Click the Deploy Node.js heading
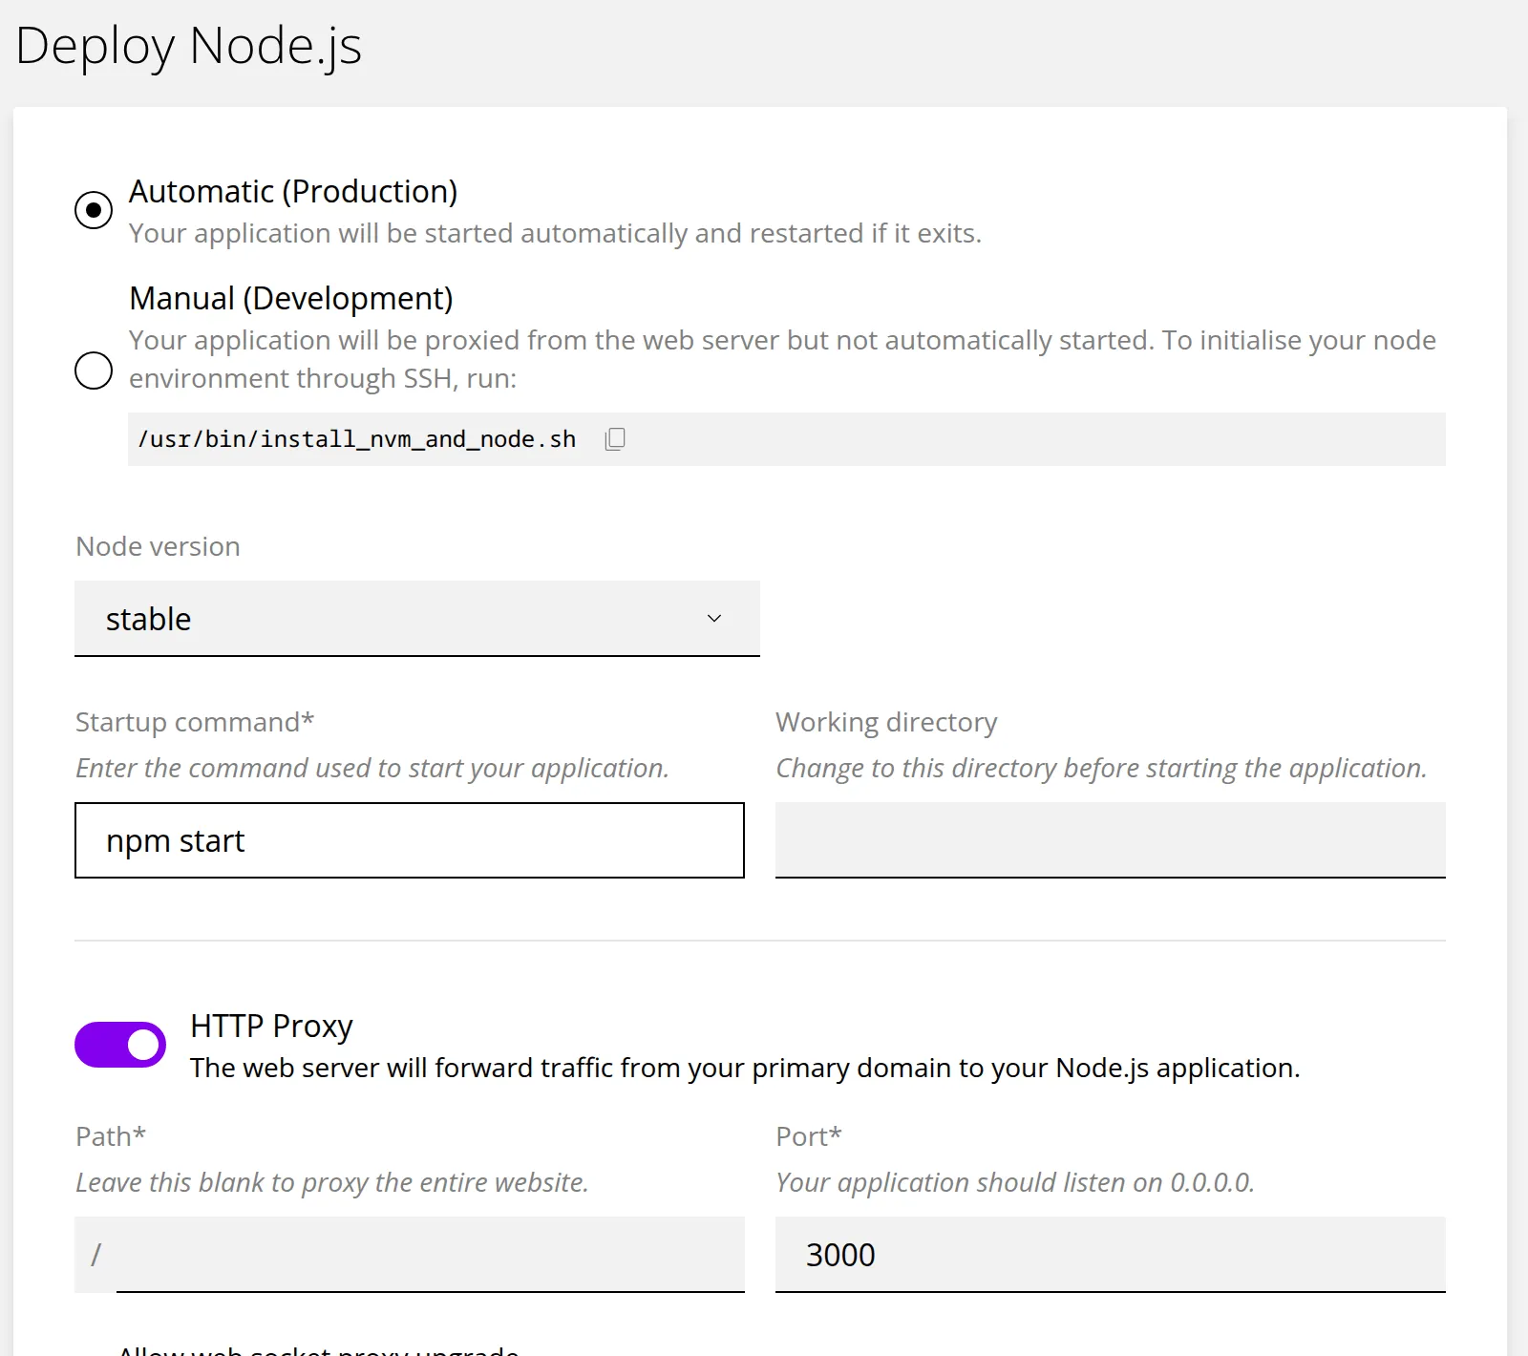Viewport: 1528px width, 1356px height. [189, 46]
